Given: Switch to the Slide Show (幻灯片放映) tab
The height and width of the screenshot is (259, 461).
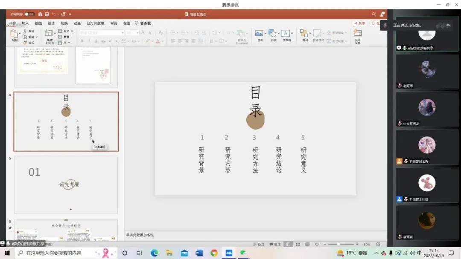Looking at the screenshot, I should (x=95, y=23).
